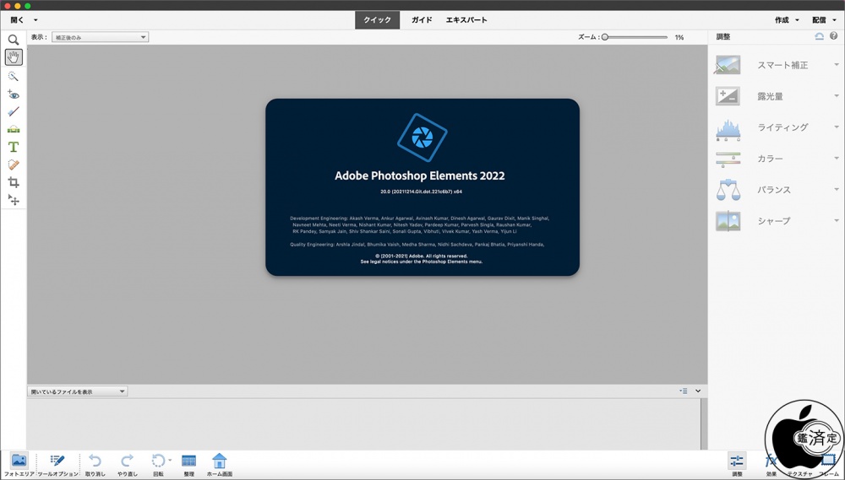This screenshot has width=845, height=480.
Task: Dismiss the Adobe Photoshop Elements 2022 splash screen
Action: (422, 187)
